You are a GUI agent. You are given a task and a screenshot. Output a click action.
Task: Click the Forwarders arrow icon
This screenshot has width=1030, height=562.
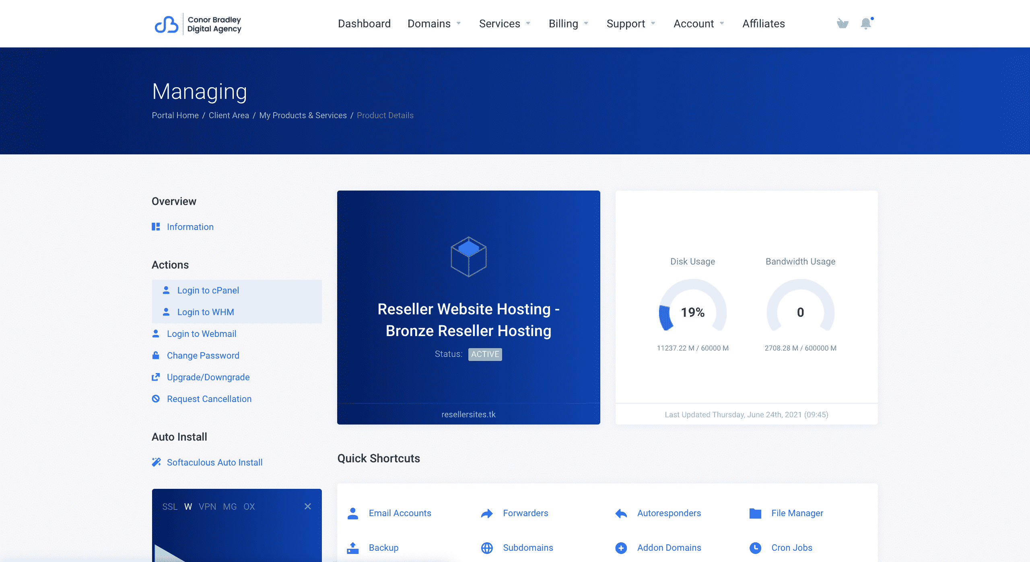point(487,513)
